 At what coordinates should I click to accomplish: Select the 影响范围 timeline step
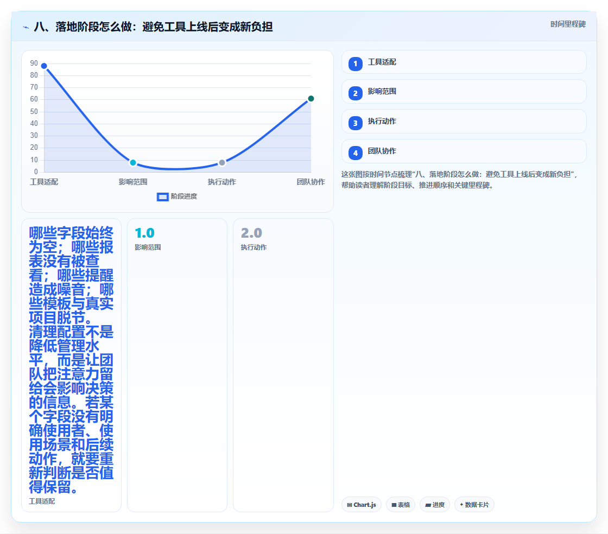click(464, 92)
